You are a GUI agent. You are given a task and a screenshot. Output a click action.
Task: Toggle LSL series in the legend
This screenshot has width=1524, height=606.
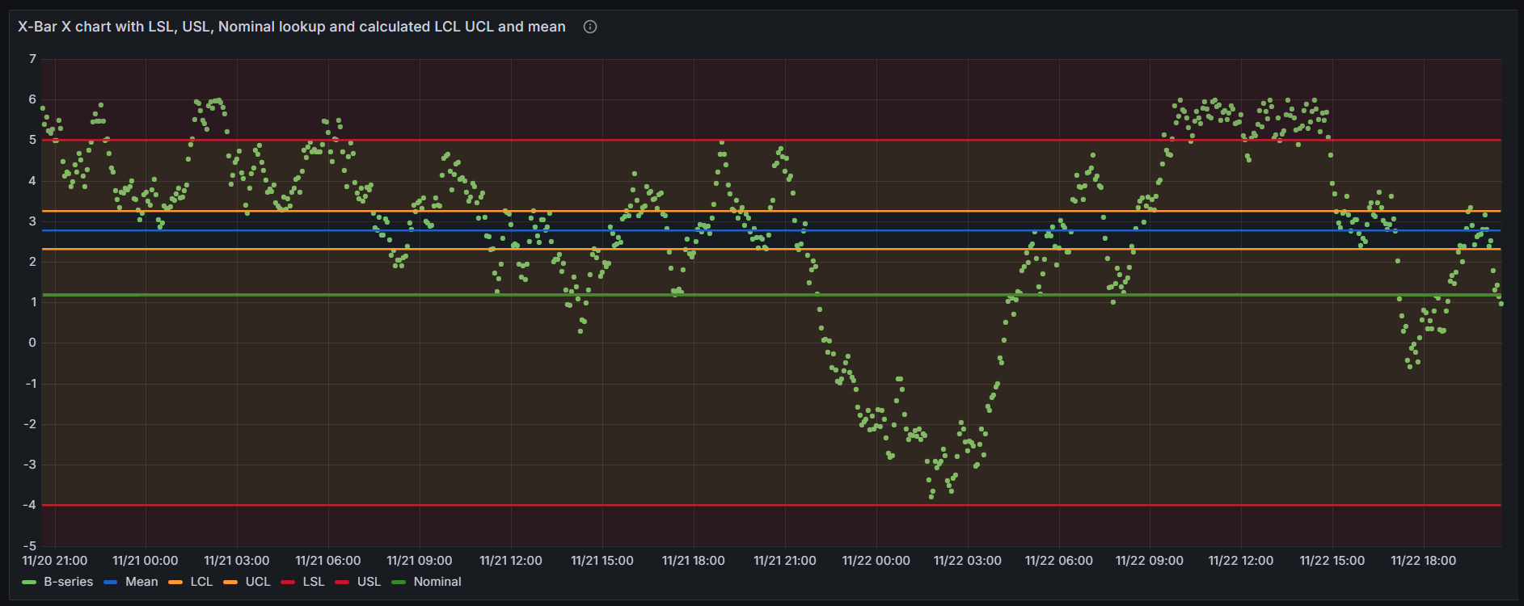[314, 582]
